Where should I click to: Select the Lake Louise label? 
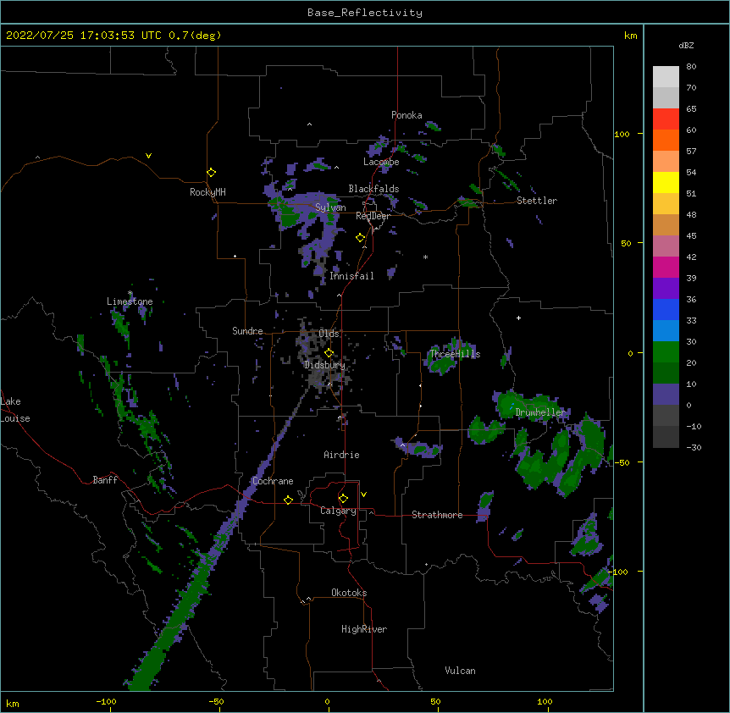pos(15,410)
